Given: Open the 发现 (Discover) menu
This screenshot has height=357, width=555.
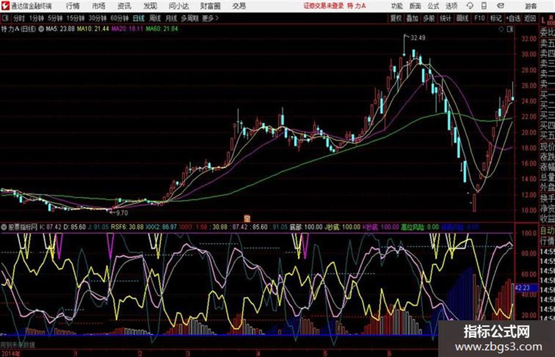Looking at the screenshot, I should pos(150,6).
